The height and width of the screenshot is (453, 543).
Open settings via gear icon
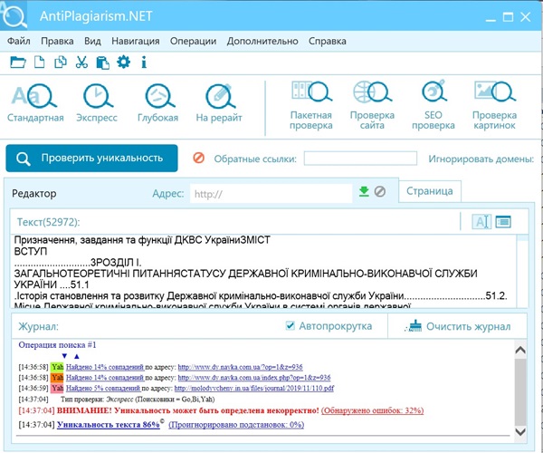124,63
